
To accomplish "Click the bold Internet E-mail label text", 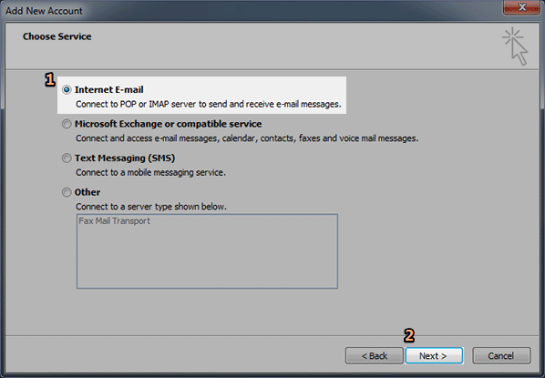I will 108,89.
